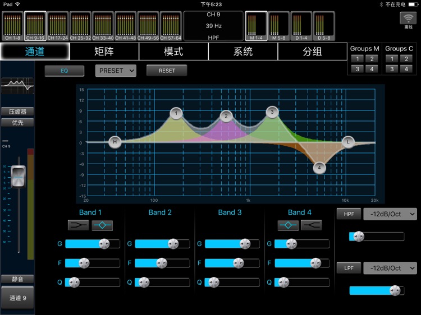Select EQ node 1 on the graph
421x315 pixels.
176,113
